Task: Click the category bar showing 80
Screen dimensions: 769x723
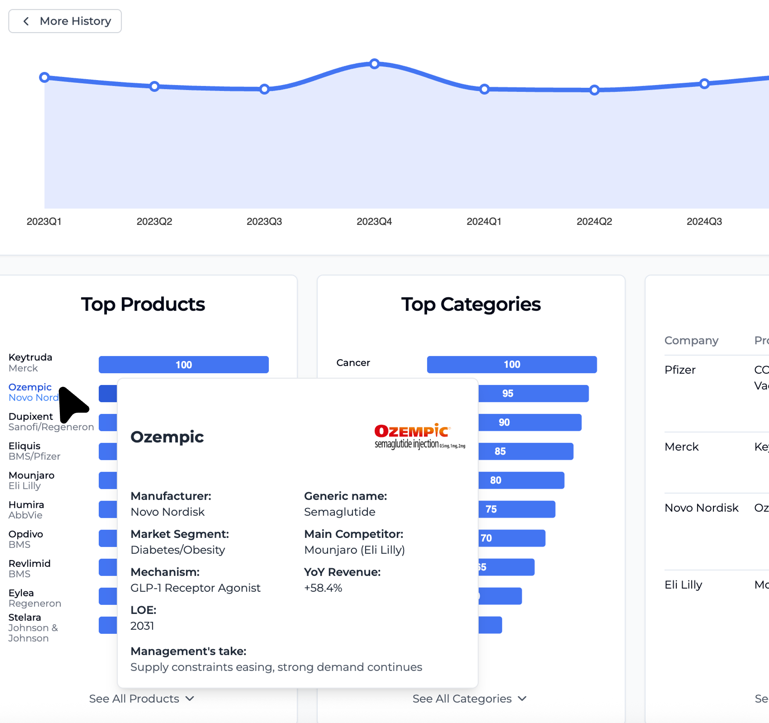Action: point(521,480)
